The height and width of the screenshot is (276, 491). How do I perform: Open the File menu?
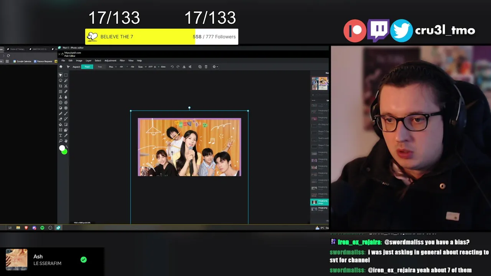point(63,61)
